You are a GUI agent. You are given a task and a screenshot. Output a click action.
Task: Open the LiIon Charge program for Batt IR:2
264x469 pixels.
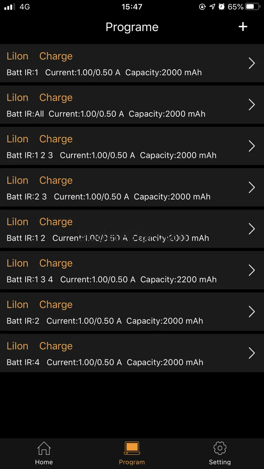click(132, 311)
